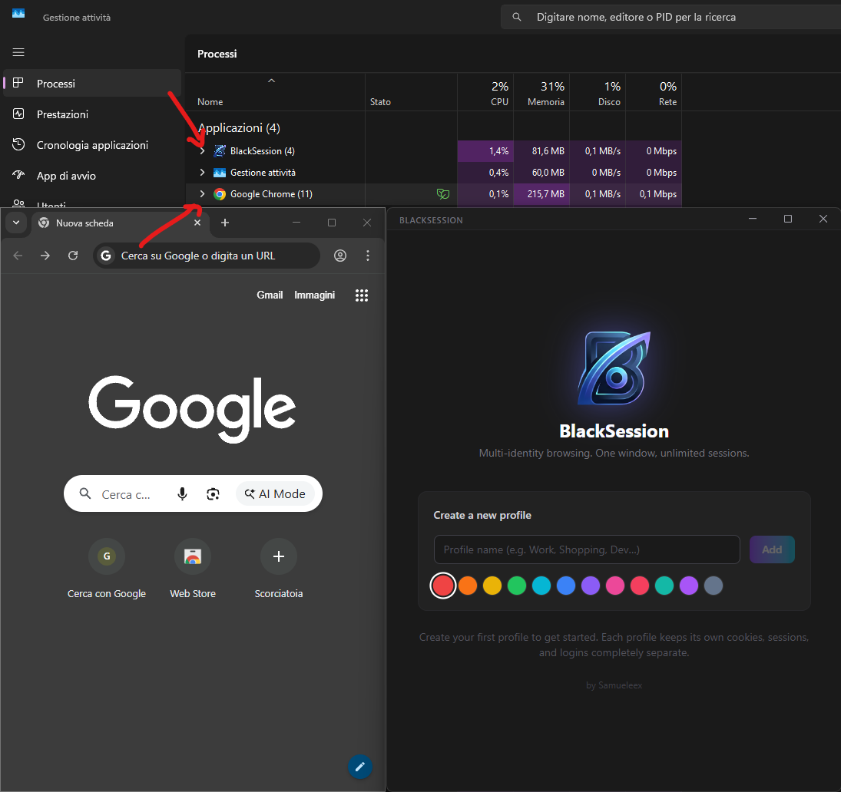Click the customize Chrome pencil button
The width and height of the screenshot is (841, 792).
tap(360, 767)
